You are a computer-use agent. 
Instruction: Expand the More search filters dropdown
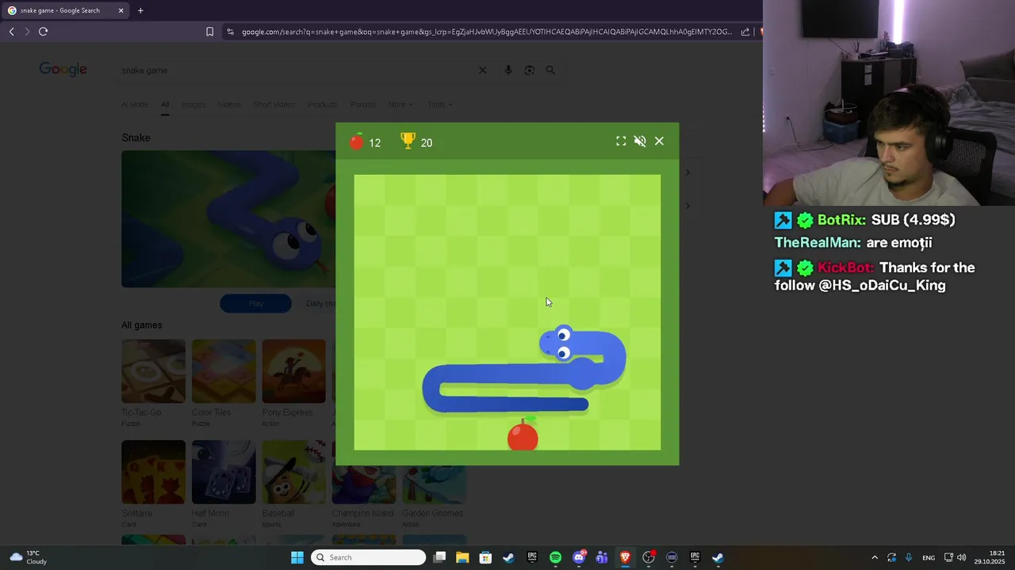coord(400,104)
